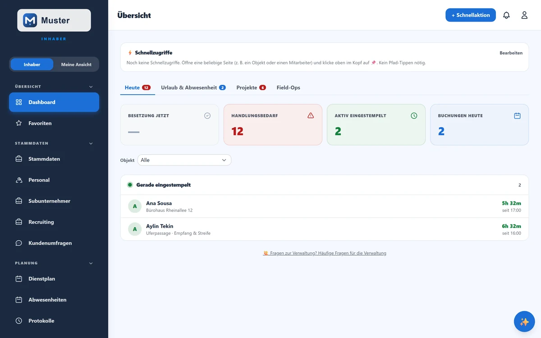This screenshot has width=541, height=338.
Task: Click Aylin Tekin's avatar circle
Action: pyautogui.click(x=135, y=229)
